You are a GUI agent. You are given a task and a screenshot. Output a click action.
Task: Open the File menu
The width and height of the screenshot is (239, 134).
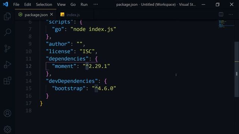click(16, 4)
